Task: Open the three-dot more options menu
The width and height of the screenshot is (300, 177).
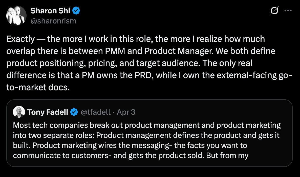Action: tap(288, 11)
